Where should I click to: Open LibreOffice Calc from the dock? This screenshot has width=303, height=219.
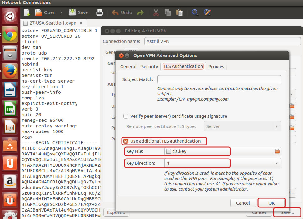click(10, 108)
